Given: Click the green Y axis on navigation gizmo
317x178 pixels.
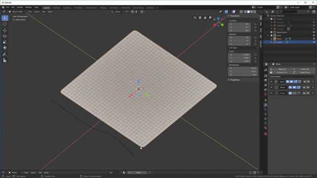Looking at the screenshot, I should click(222, 25).
